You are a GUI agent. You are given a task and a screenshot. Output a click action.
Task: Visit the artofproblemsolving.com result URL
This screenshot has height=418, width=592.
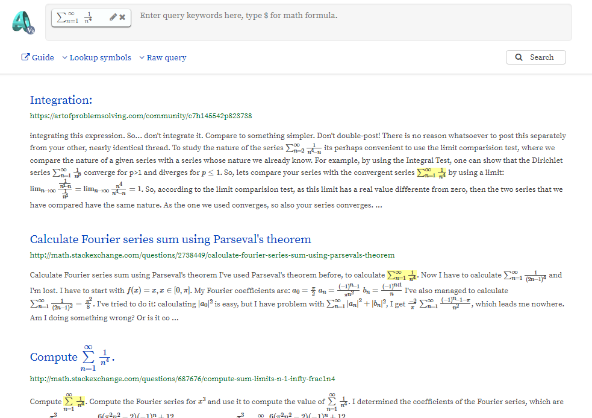coord(140,116)
